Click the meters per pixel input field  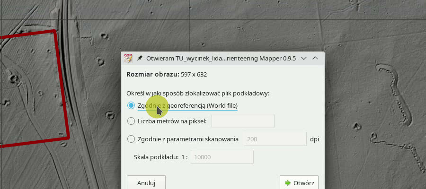[x=243, y=121]
